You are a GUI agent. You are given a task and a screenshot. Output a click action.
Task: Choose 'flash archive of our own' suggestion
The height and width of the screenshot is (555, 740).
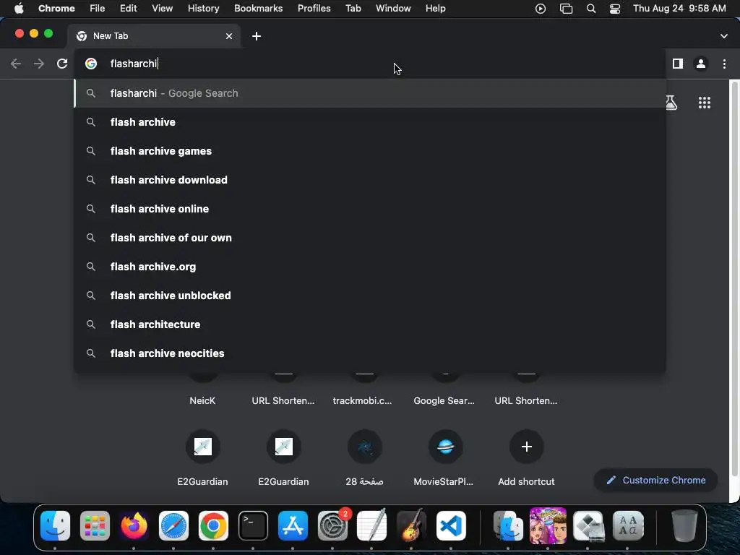(370, 237)
